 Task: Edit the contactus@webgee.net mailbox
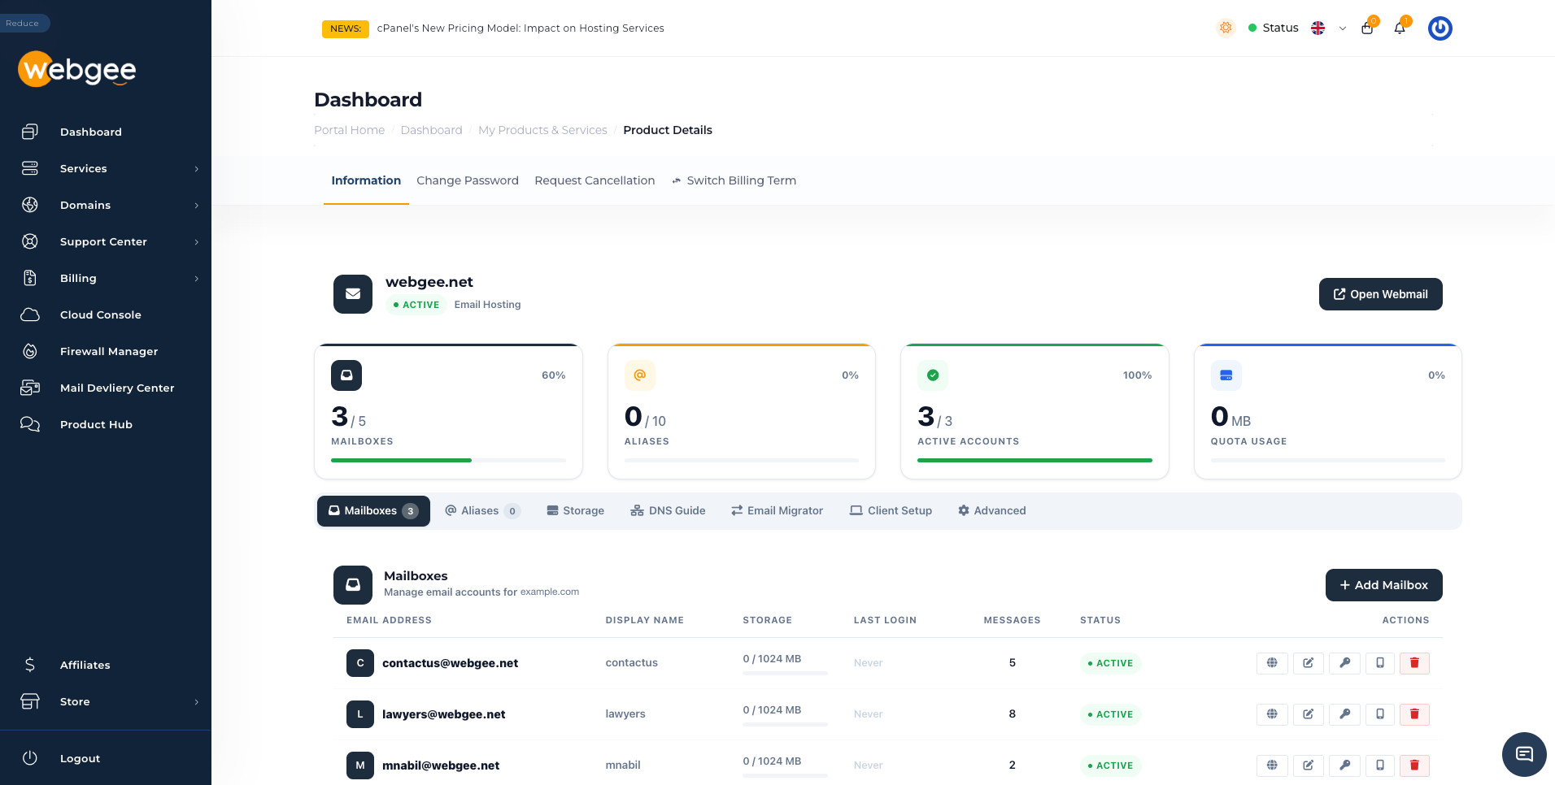click(x=1308, y=663)
